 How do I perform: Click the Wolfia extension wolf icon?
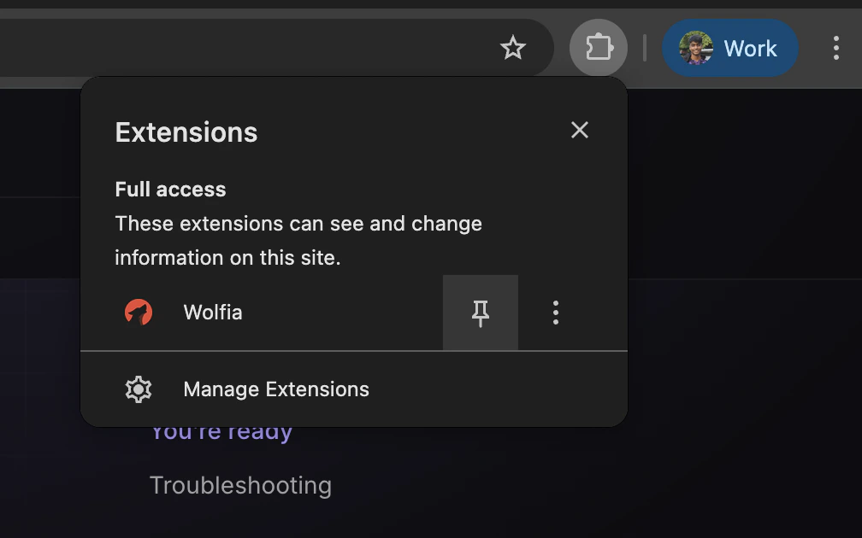point(139,313)
